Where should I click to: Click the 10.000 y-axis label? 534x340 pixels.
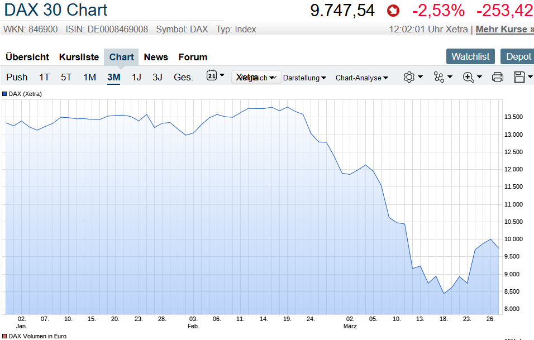pyautogui.click(x=513, y=240)
